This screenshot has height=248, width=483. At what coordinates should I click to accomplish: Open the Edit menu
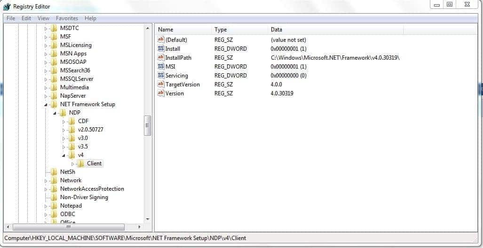[26, 18]
